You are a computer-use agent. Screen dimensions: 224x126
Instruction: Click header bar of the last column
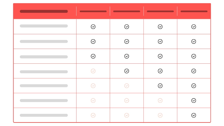194,11
